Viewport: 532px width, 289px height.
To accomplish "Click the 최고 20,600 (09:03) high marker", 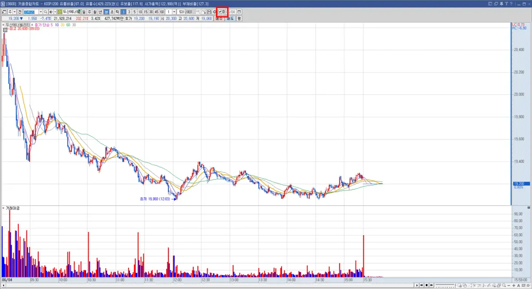I will click(x=24, y=29).
